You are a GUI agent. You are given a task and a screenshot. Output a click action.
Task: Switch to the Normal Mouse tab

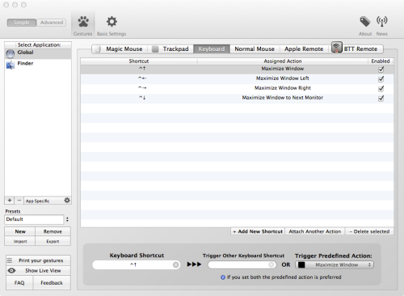coord(255,49)
